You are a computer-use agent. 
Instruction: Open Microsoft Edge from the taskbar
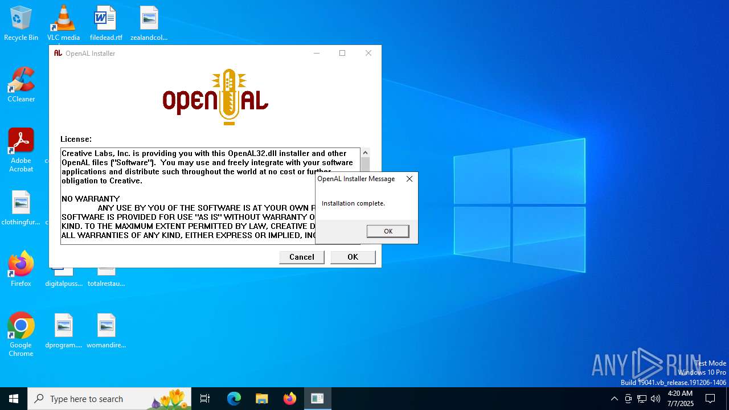point(234,399)
